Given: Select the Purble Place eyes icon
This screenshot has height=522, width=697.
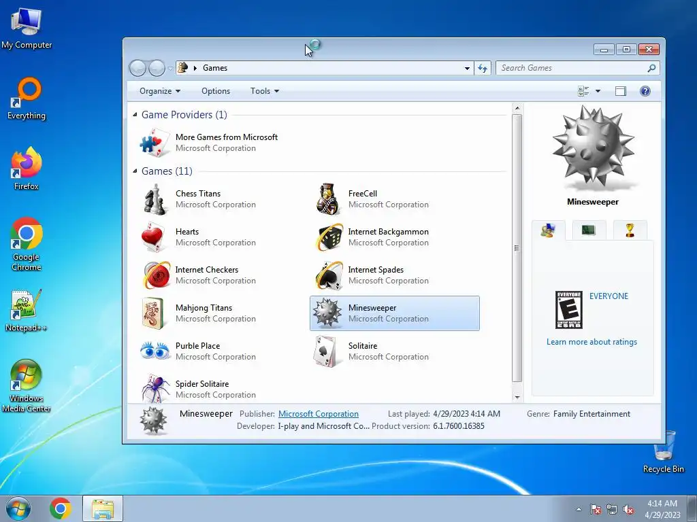Looking at the screenshot, I should tap(155, 351).
